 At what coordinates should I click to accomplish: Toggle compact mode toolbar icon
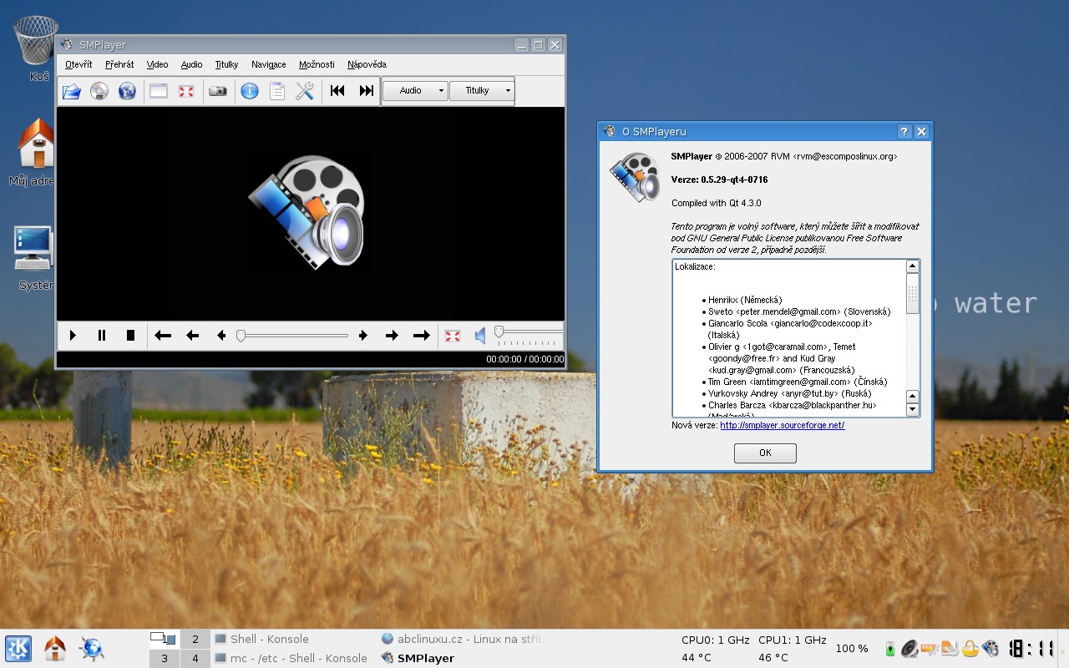159,91
